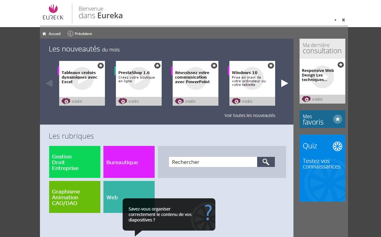The width and height of the screenshot is (381, 237).
Task: Click the Ma dernière consultation heading
Action: [x=322, y=48]
